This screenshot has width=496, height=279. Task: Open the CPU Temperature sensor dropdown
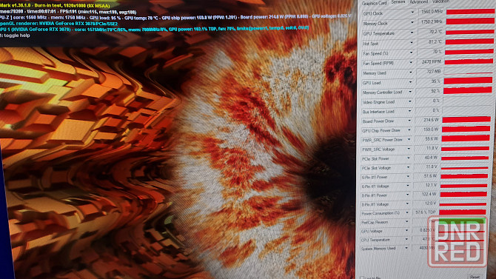[x=406, y=240]
